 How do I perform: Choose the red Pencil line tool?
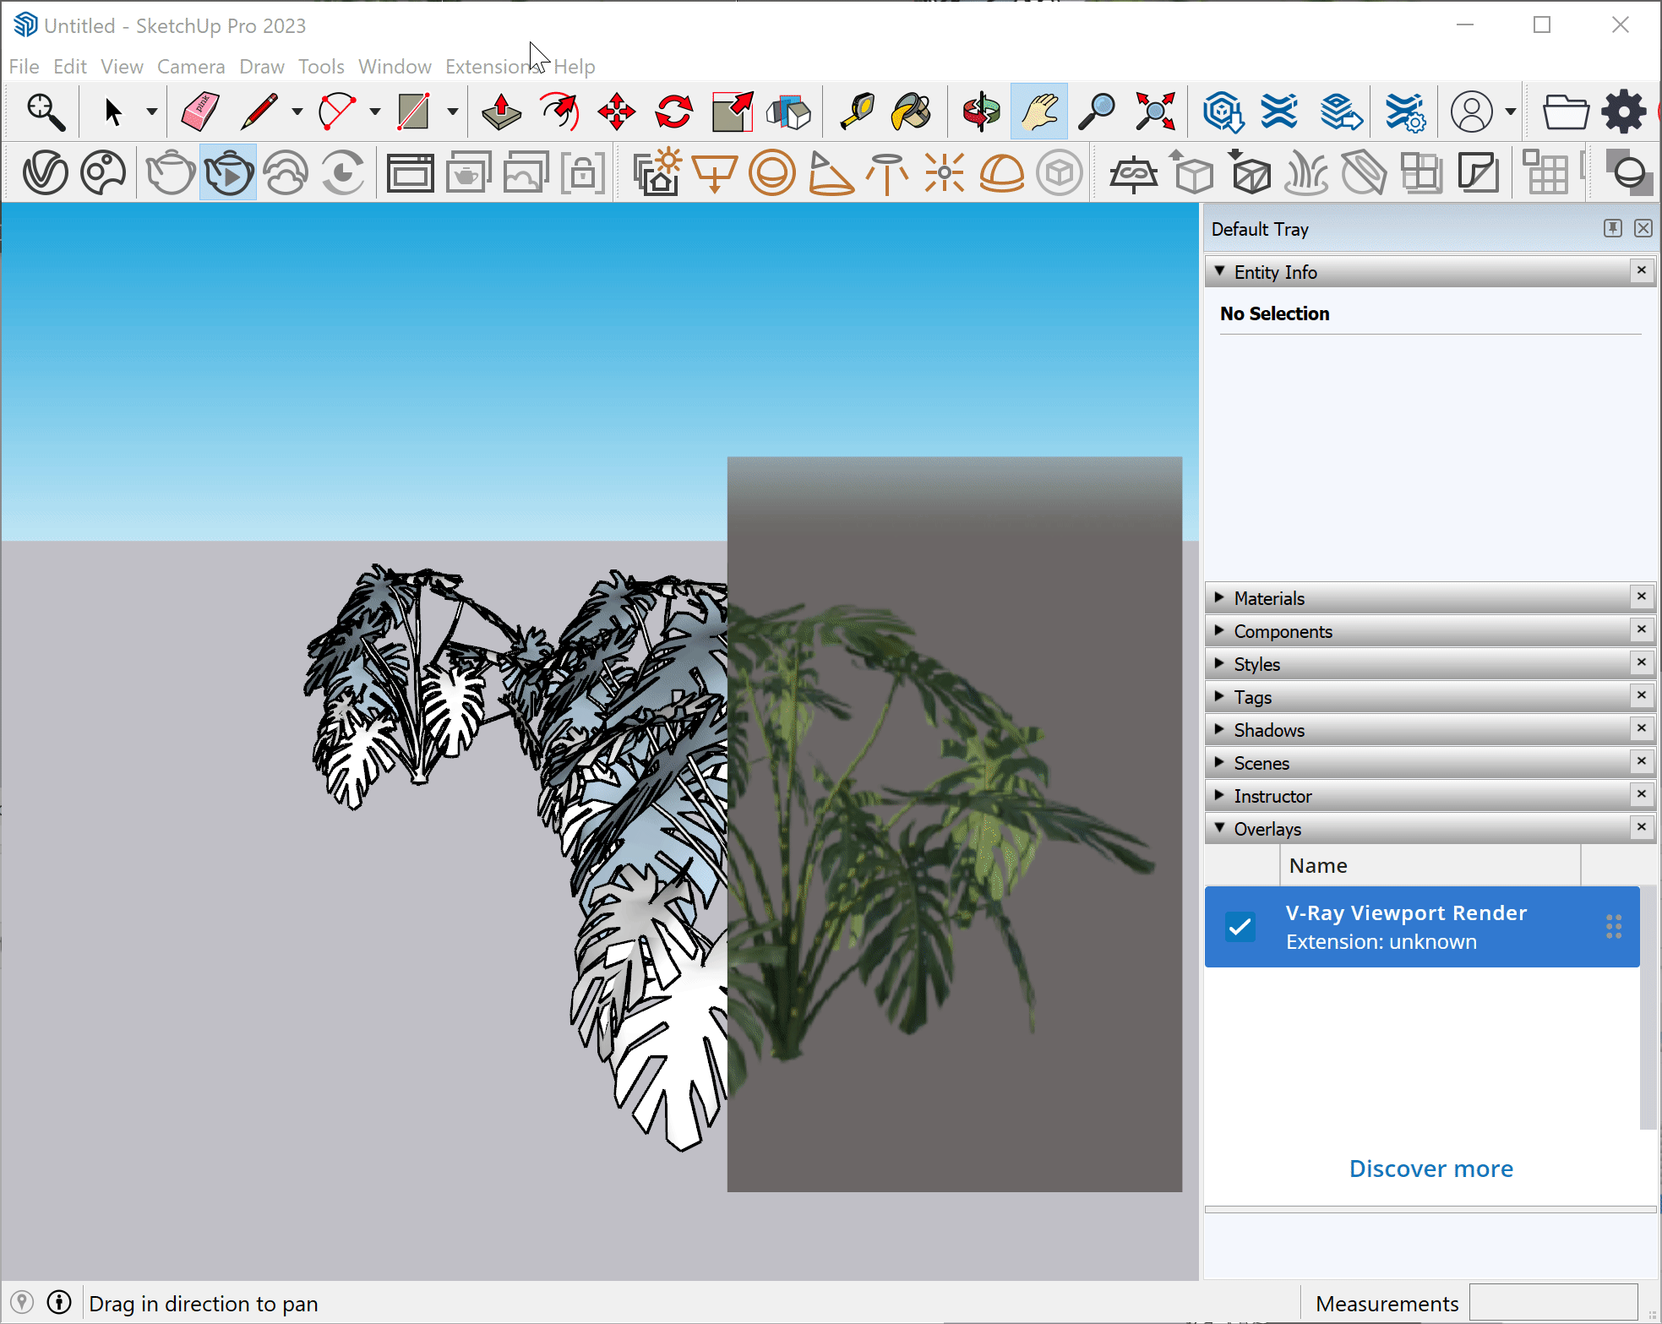(x=259, y=112)
